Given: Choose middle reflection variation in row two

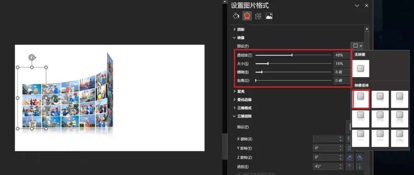Looking at the screenshot, I should 380,118.
